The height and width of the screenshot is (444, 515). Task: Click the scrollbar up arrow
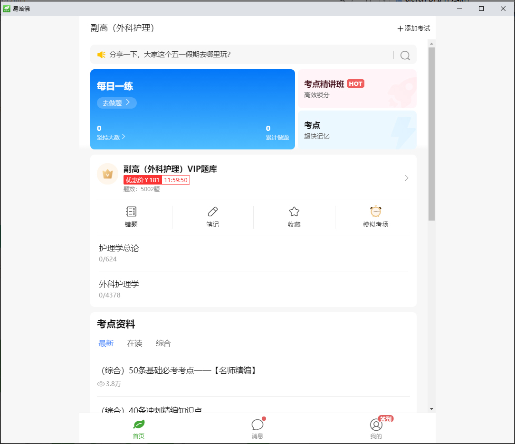431,44
